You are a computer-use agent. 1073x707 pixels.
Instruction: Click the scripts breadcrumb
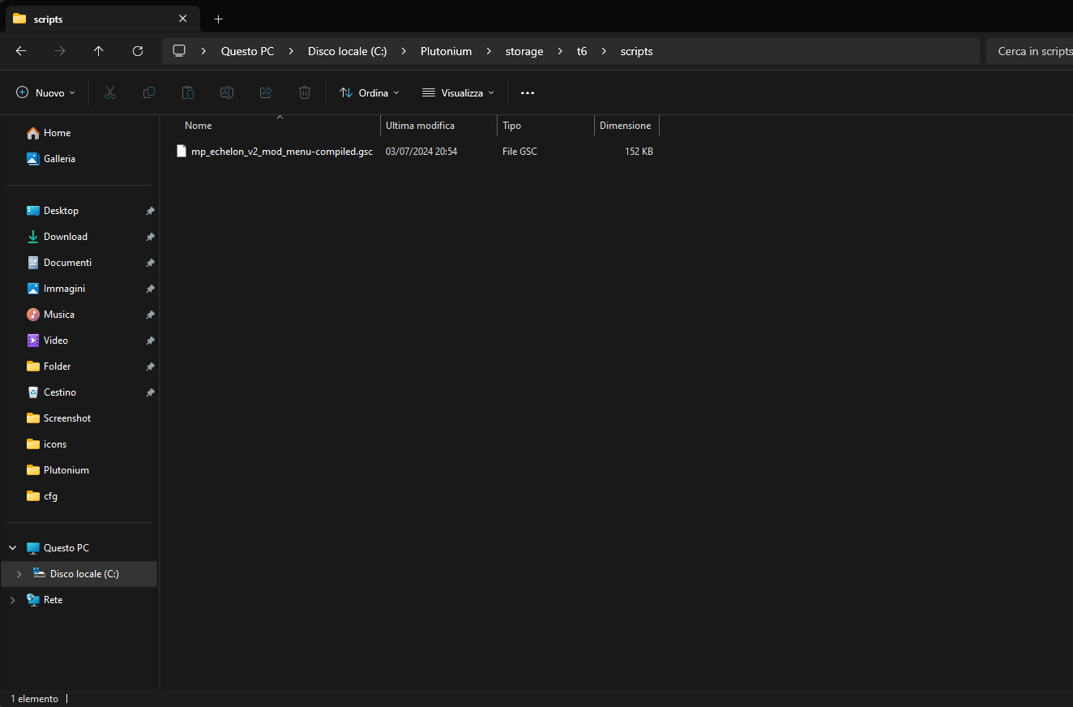pos(636,51)
